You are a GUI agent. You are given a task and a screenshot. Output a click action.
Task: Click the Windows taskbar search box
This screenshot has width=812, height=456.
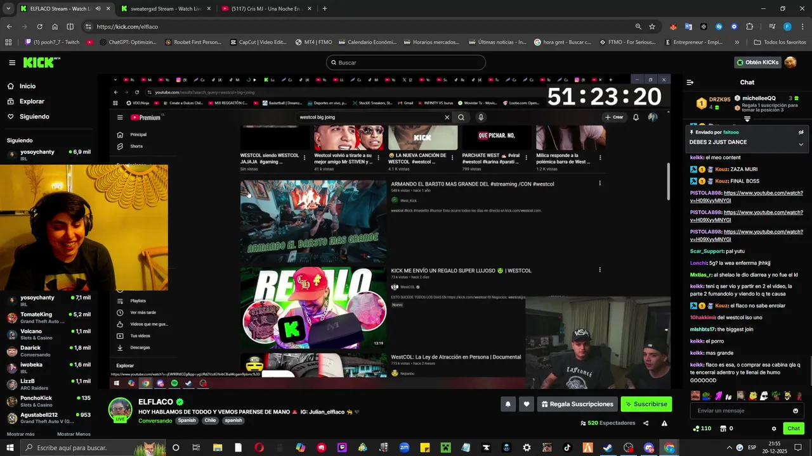point(92,448)
